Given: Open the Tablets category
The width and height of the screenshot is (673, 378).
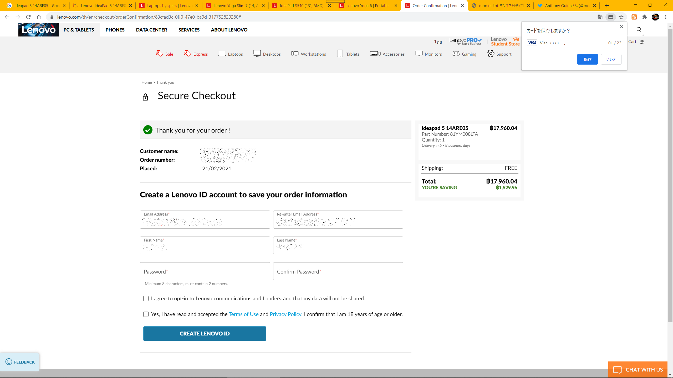Looking at the screenshot, I should pos(348,54).
